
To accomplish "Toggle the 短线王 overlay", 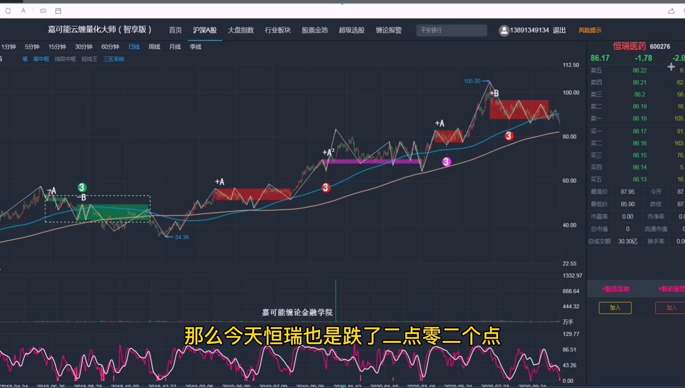I will pos(89,59).
